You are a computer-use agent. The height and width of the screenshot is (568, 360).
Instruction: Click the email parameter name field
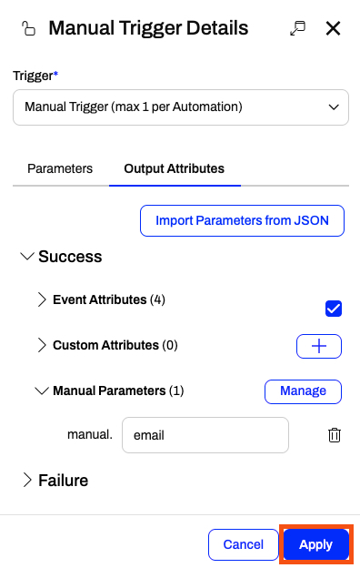pyautogui.click(x=205, y=435)
